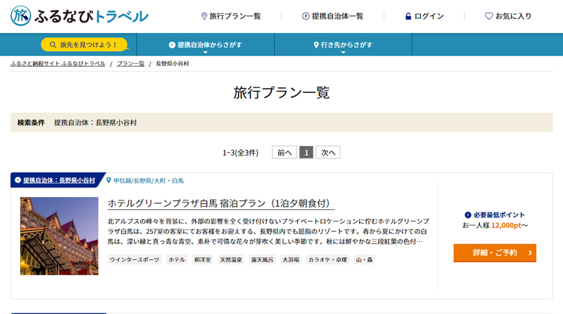
Task: Click the hotel description paragraph
Action: pyautogui.click(x=268, y=231)
